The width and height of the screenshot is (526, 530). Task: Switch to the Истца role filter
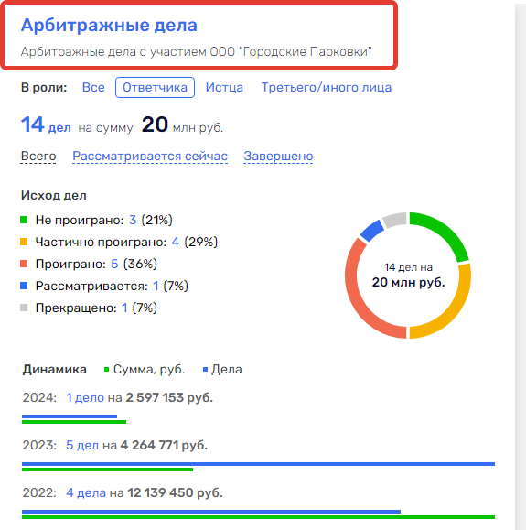tap(224, 87)
